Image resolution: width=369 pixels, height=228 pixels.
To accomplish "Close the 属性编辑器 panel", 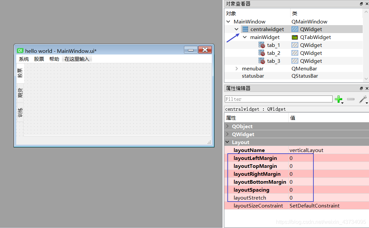I will click(x=367, y=88).
